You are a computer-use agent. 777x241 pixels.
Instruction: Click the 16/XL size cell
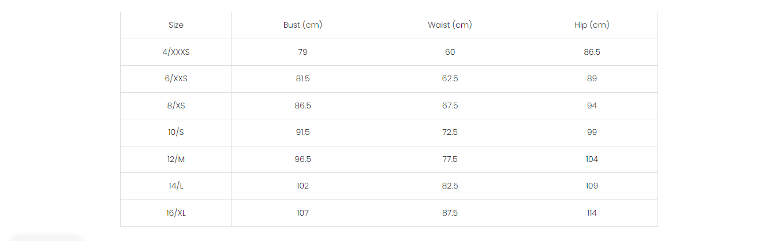pos(176,213)
